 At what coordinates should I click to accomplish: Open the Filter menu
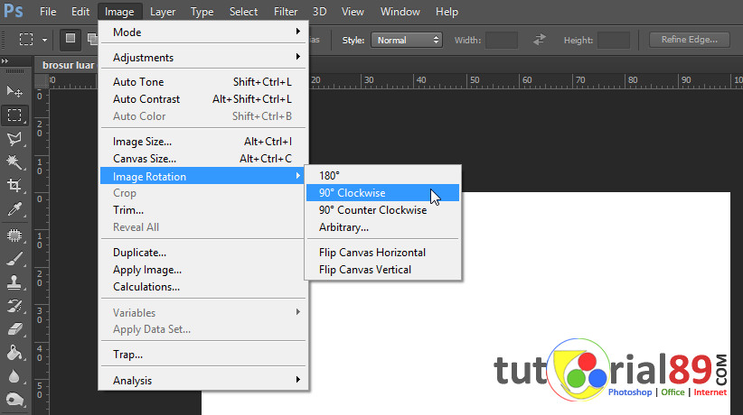coord(286,12)
